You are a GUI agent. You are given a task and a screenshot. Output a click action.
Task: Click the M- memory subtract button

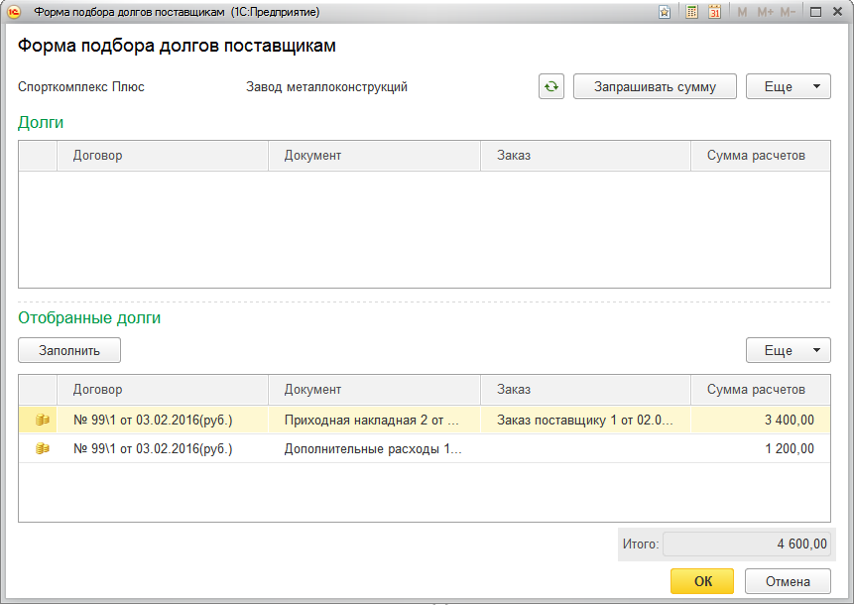click(x=788, y=12)
